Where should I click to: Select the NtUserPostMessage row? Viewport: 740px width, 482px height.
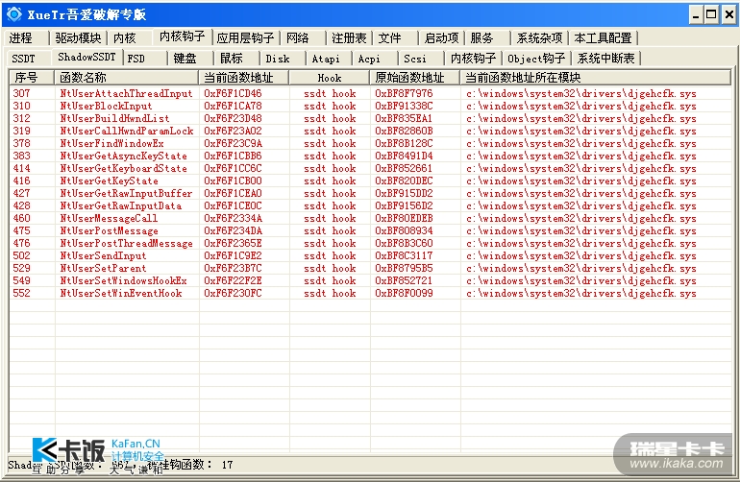pos(370,230)
